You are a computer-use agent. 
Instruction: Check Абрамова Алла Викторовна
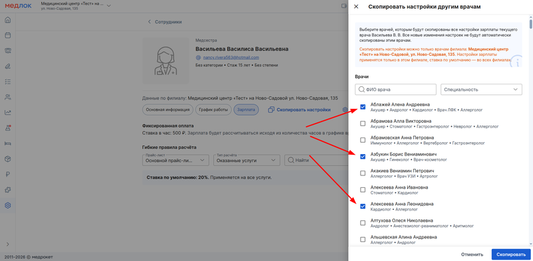coord(362,124)
